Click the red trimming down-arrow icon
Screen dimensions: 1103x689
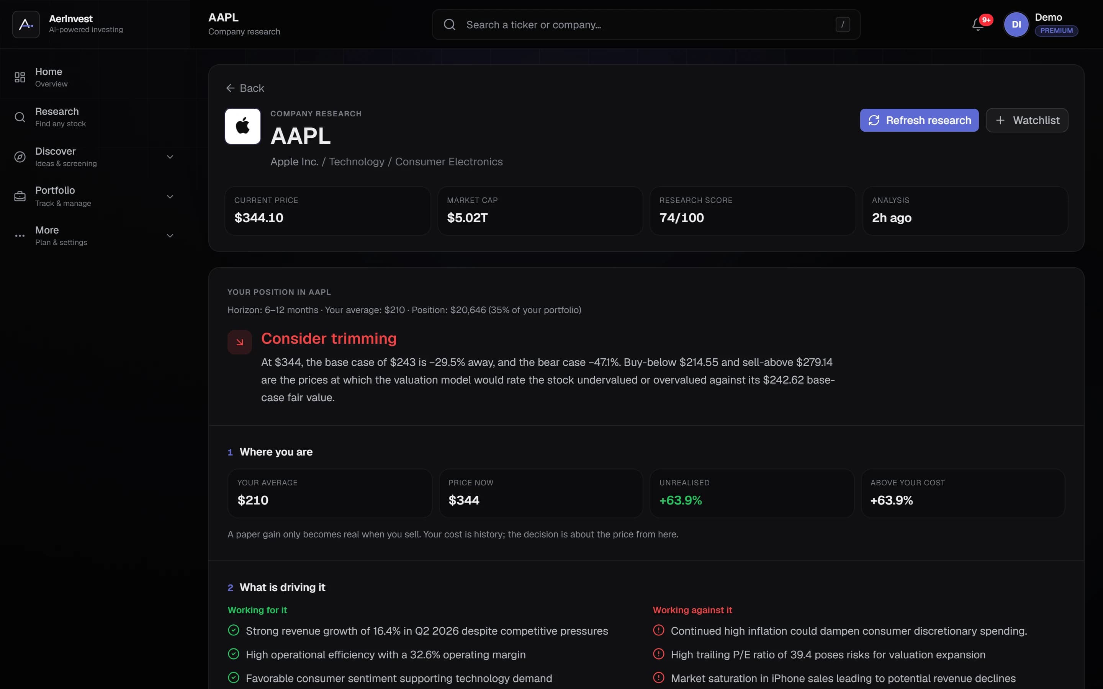240,342
